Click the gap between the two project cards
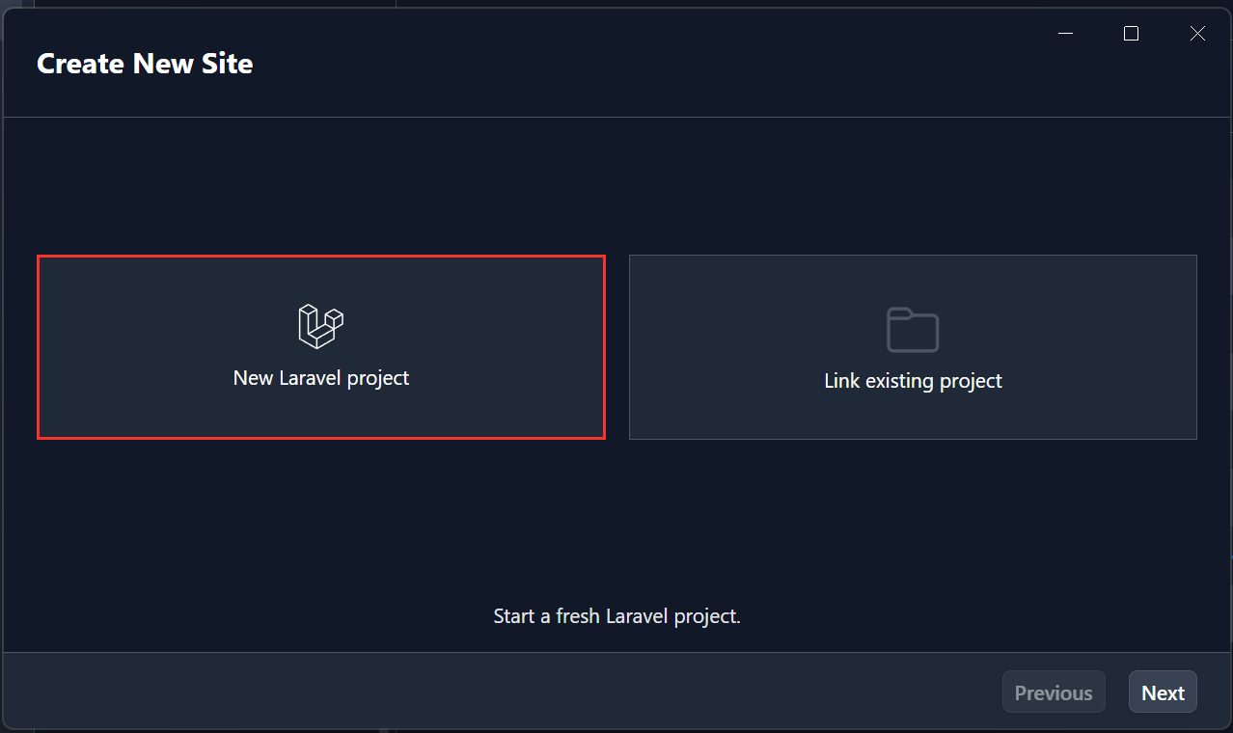 click(x=617, y=347)
